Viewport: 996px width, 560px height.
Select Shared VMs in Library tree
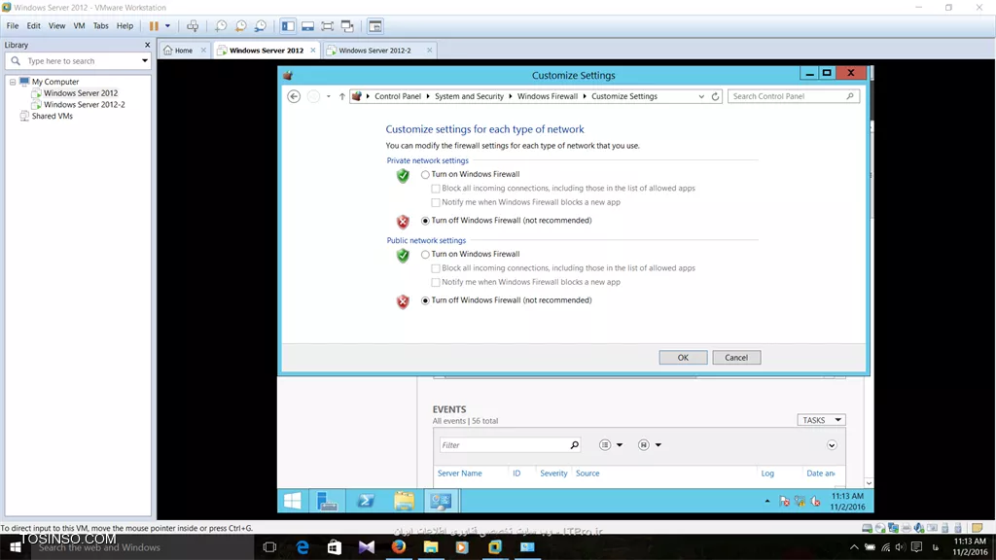[53, 117]
